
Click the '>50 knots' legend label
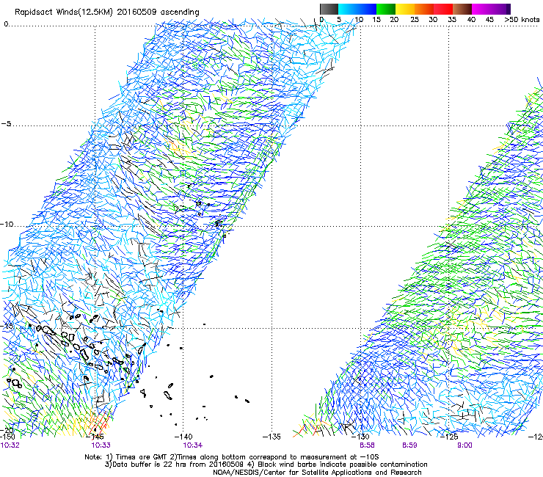point(522,20)
